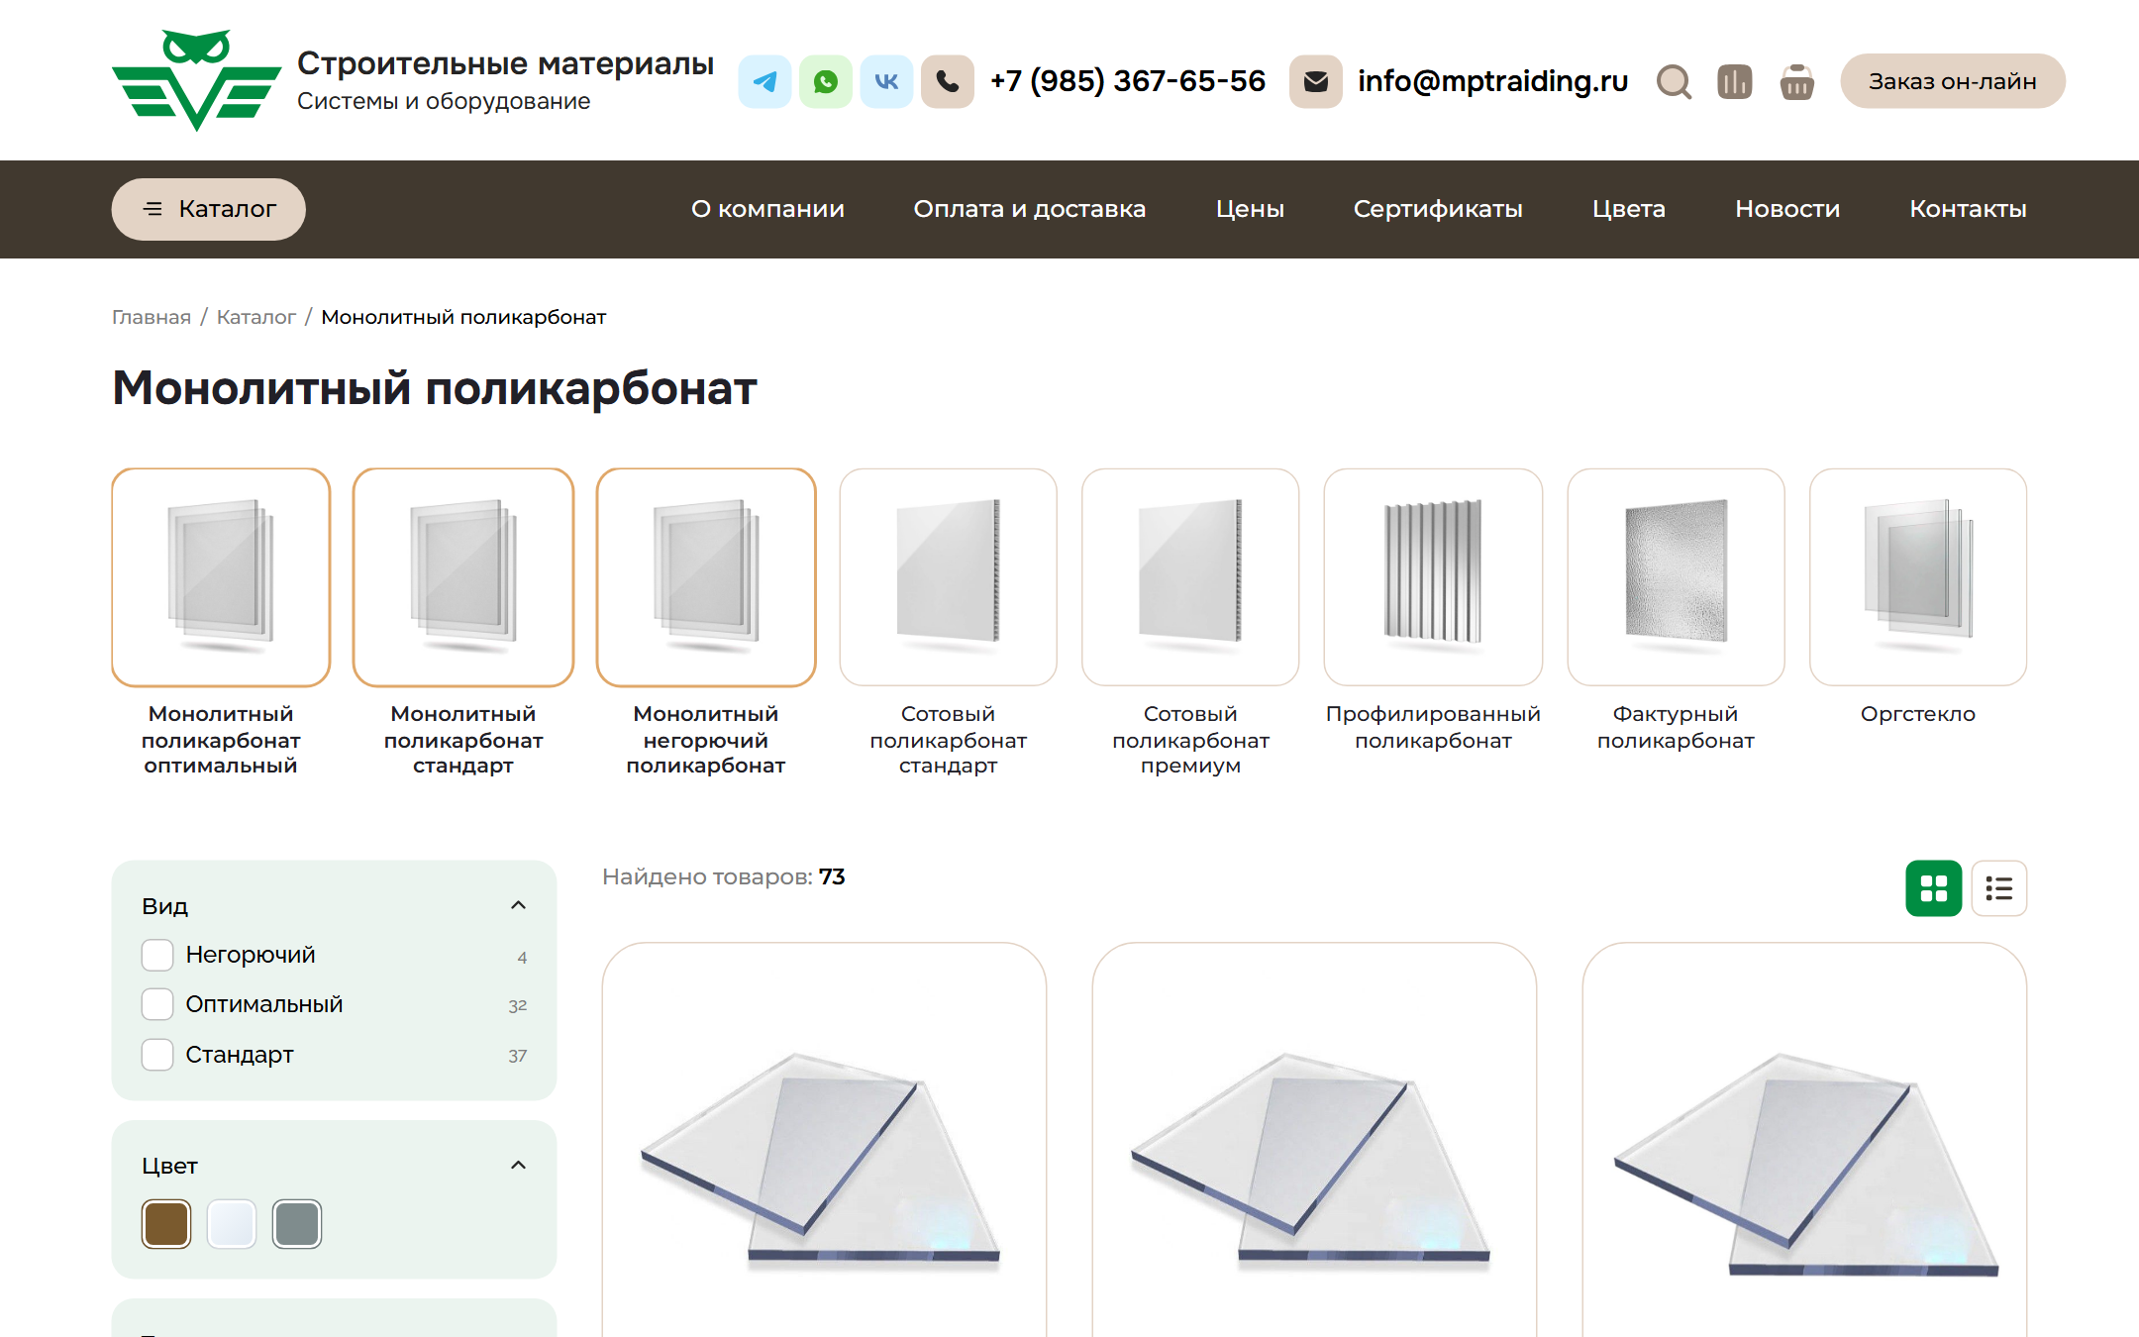2139x1337 pixels.
Task: Select the white color swatch
Action: point(232,1224)
